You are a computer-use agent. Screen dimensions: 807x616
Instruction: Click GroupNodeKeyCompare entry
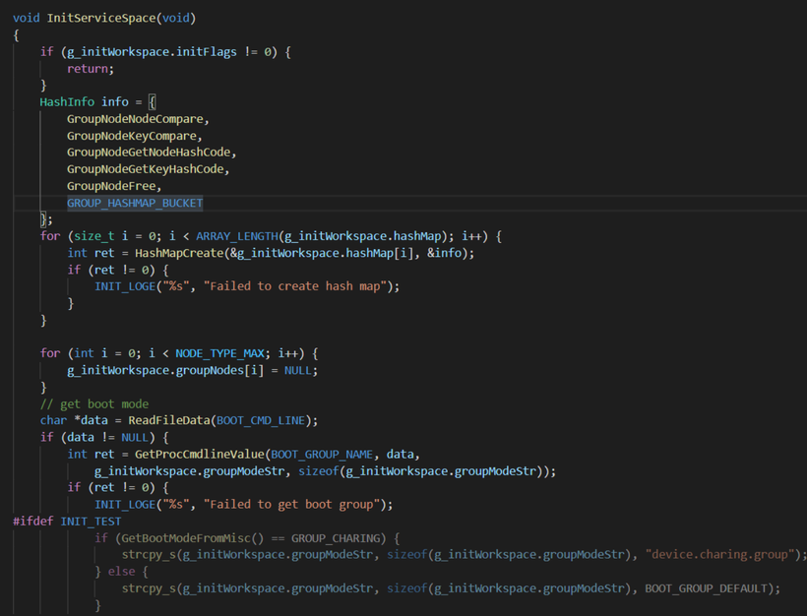pyautogui.click(x=132, y=136)
